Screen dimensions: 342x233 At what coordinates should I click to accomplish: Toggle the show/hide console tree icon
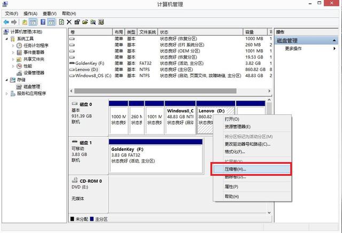tap(33, 22)
